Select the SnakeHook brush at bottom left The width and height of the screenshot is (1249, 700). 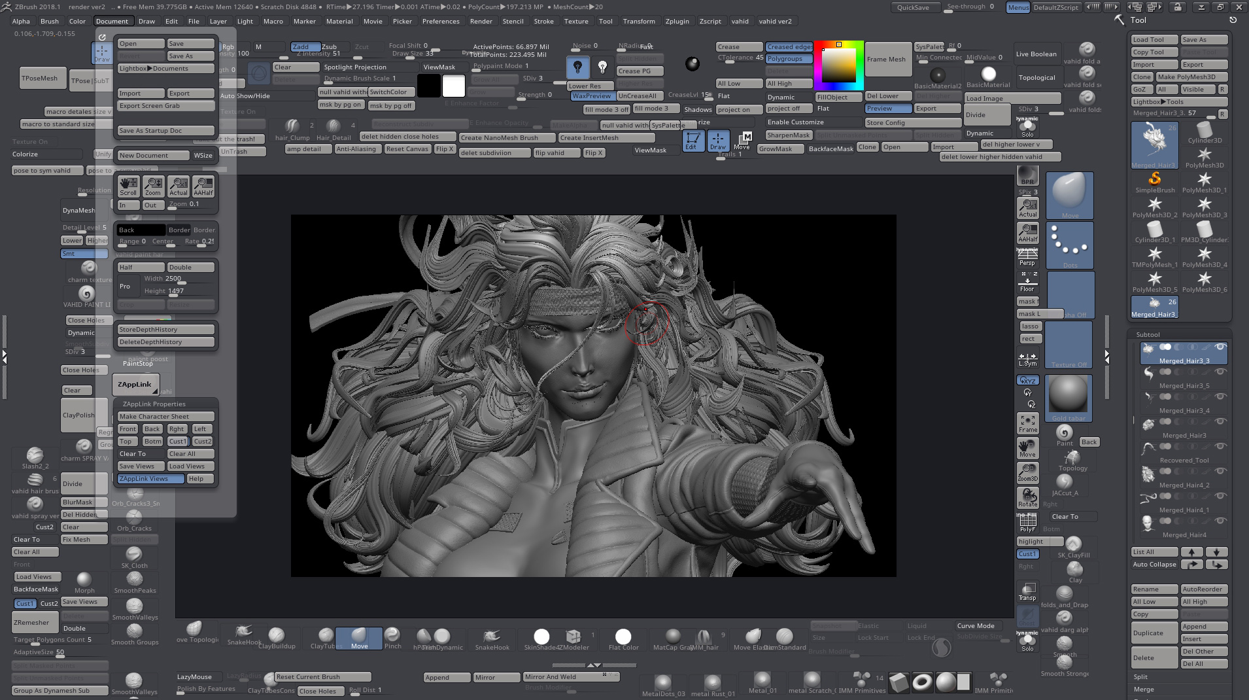pos(244,635)
